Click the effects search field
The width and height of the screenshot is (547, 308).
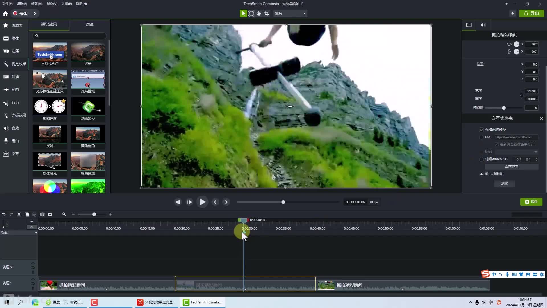(69, 36)
